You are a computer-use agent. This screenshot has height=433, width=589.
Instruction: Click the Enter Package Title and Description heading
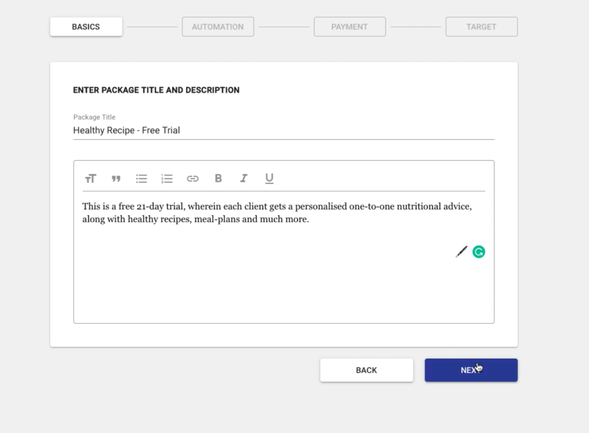pyautogui.click(x=156, y=90)
